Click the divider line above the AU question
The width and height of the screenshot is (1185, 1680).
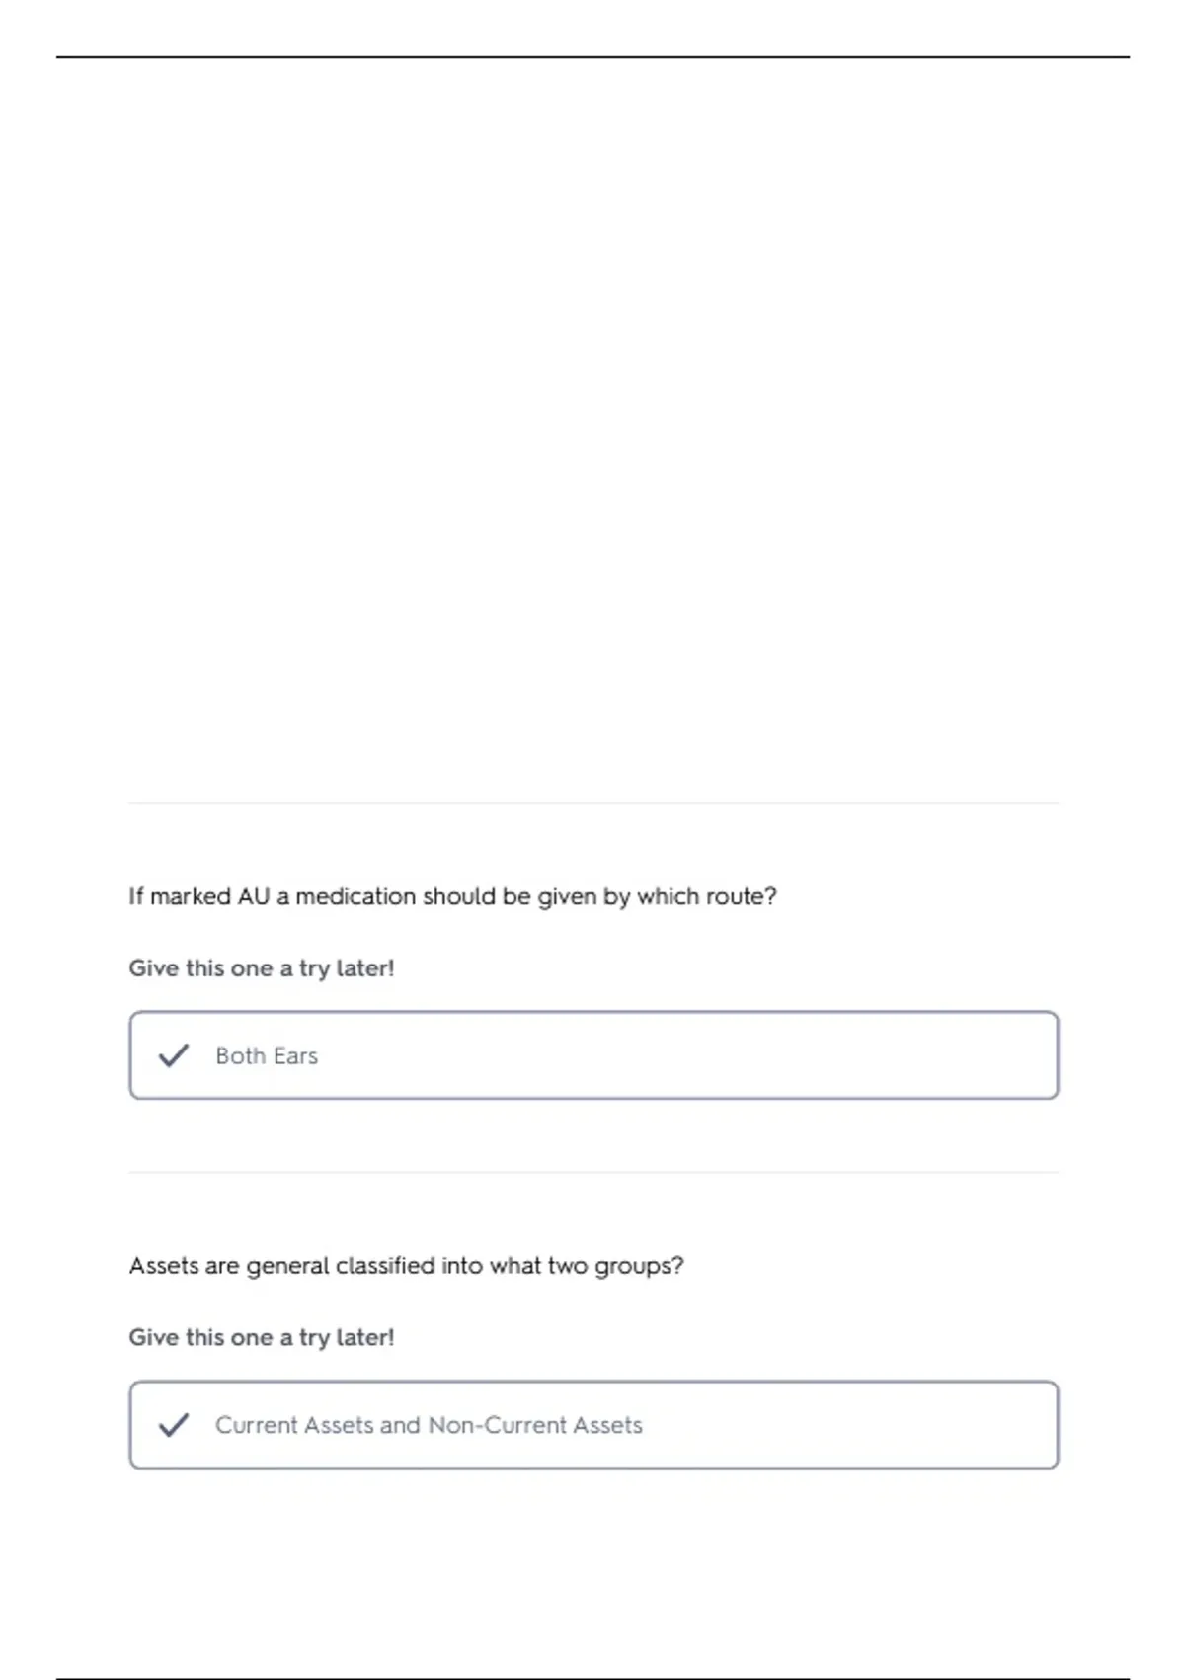click(593, 803)
